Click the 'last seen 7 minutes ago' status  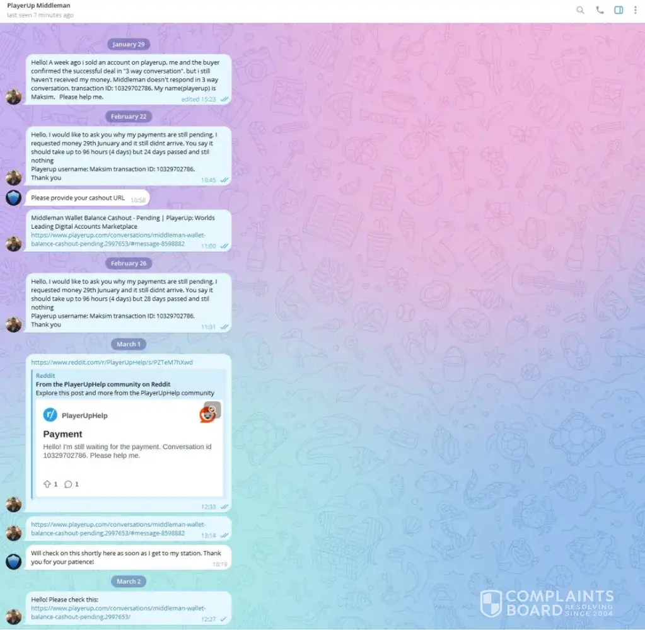40,15
